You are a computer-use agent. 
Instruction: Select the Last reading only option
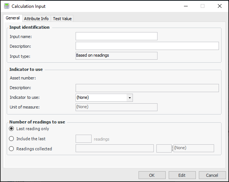pos(12,129)
